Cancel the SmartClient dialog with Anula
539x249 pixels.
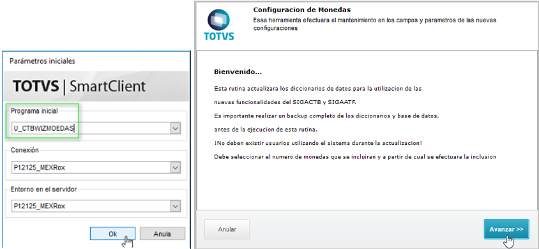pyautogui.click(x=162, y=234)
